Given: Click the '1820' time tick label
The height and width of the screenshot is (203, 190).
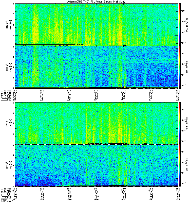Looking at the screenshot, I should pyautogui.click(x=42, y=199).
